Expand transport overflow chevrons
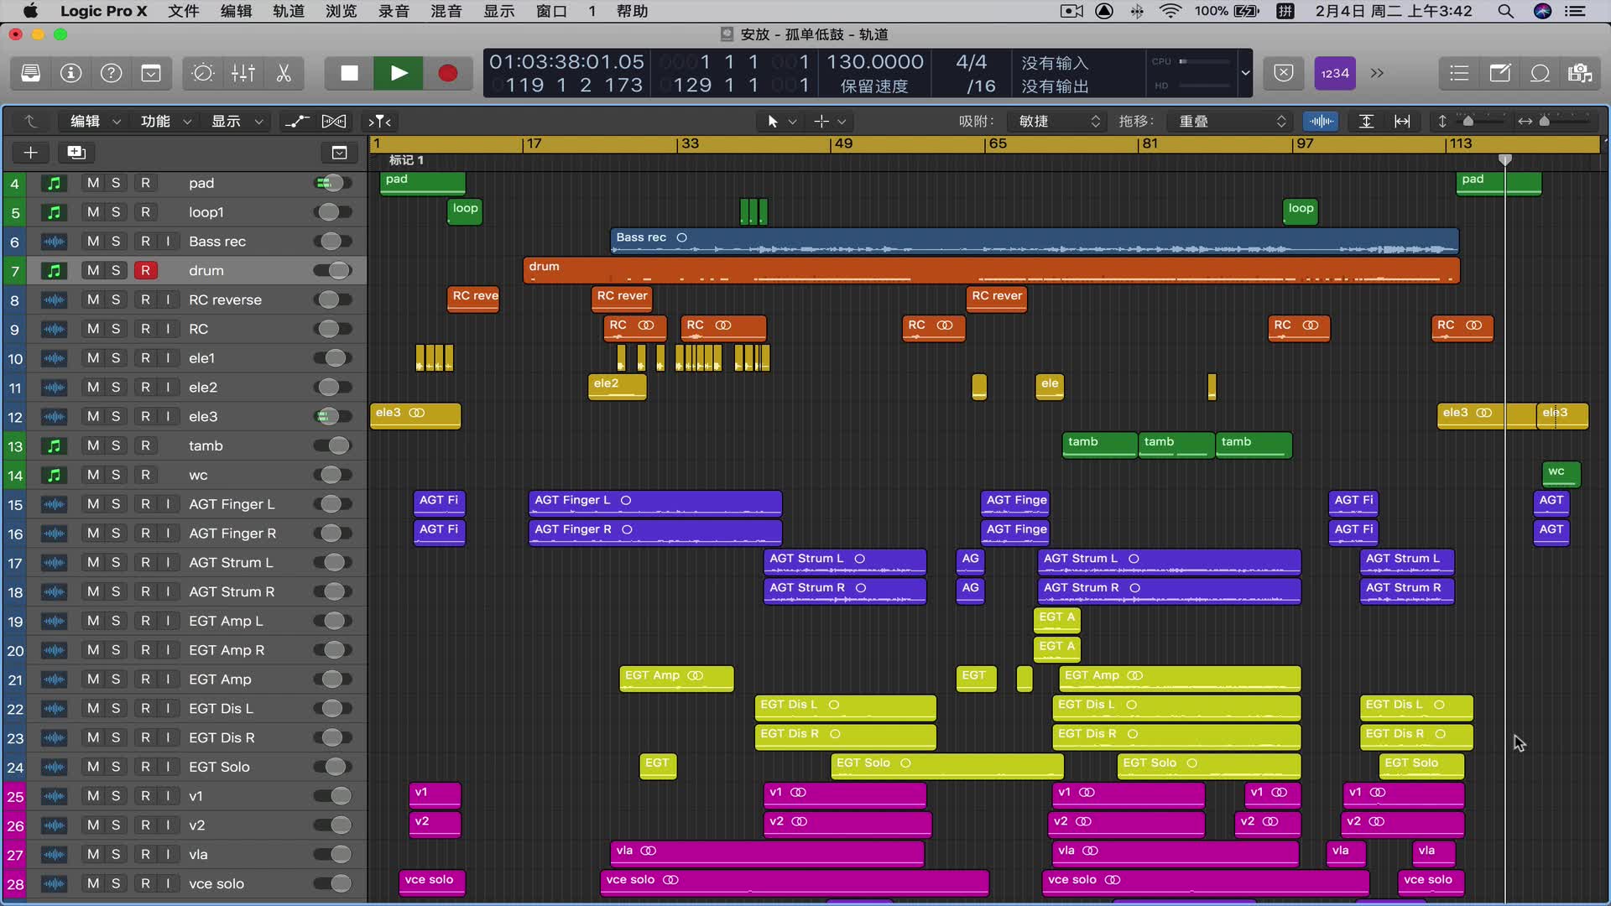Viewport: 1611px width, 906px height. [1377, 73]
